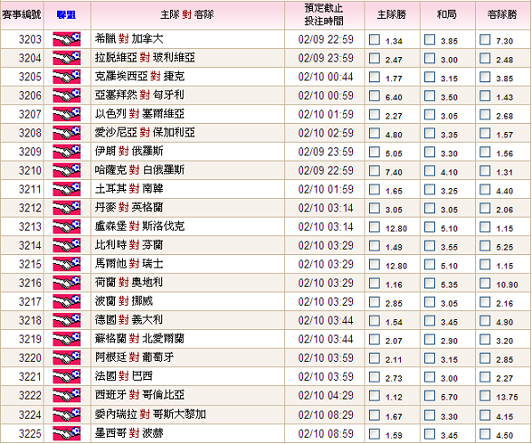Click the league icon for match 3220
This screenshot has height=444, width=532.
[67, 358]
